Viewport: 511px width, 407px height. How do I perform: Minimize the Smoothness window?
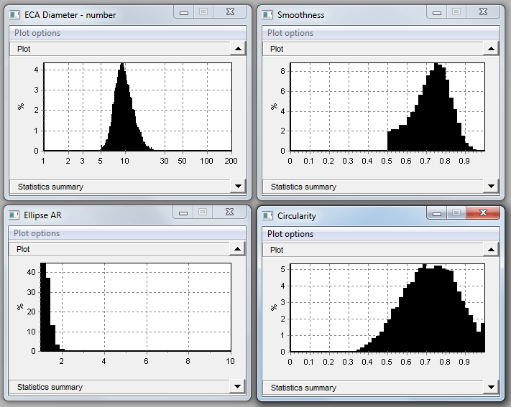(x=438, y=12)
